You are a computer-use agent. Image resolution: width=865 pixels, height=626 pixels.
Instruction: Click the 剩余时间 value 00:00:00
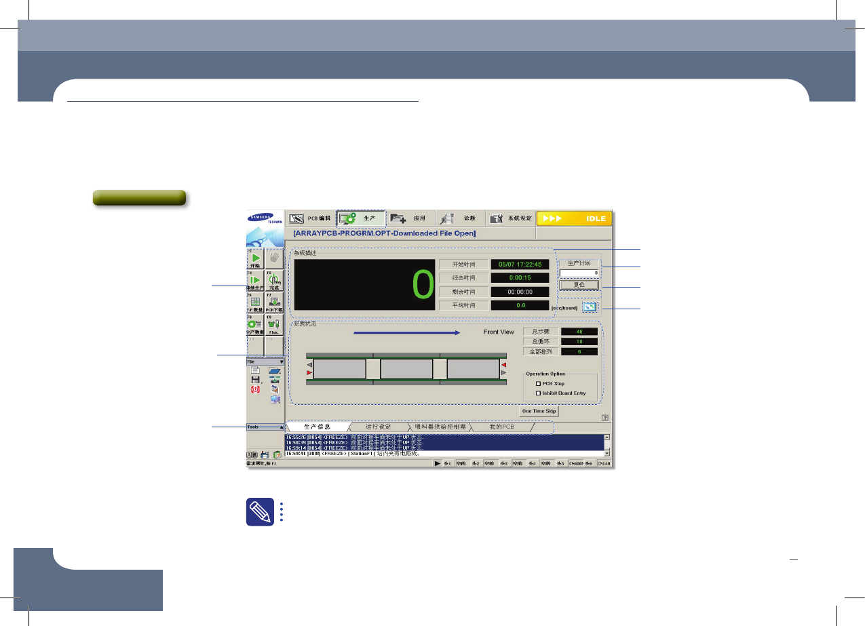pyautogui.click(x=520, y=292)
